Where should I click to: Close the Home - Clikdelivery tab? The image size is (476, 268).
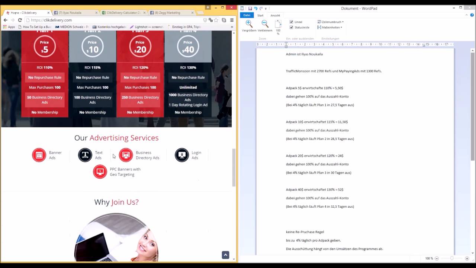click(48, 13)
